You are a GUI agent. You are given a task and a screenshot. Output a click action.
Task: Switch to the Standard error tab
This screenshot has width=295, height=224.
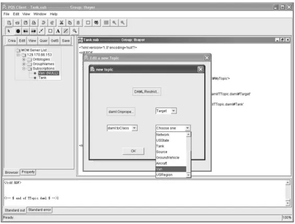(40, 210)
